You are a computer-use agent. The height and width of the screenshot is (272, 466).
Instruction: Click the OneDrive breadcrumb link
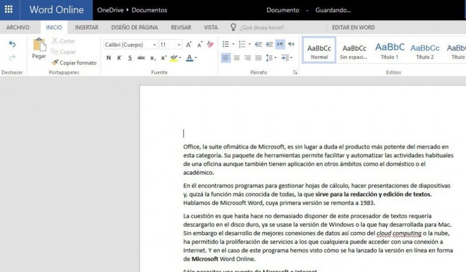click(x=110, y=10)
